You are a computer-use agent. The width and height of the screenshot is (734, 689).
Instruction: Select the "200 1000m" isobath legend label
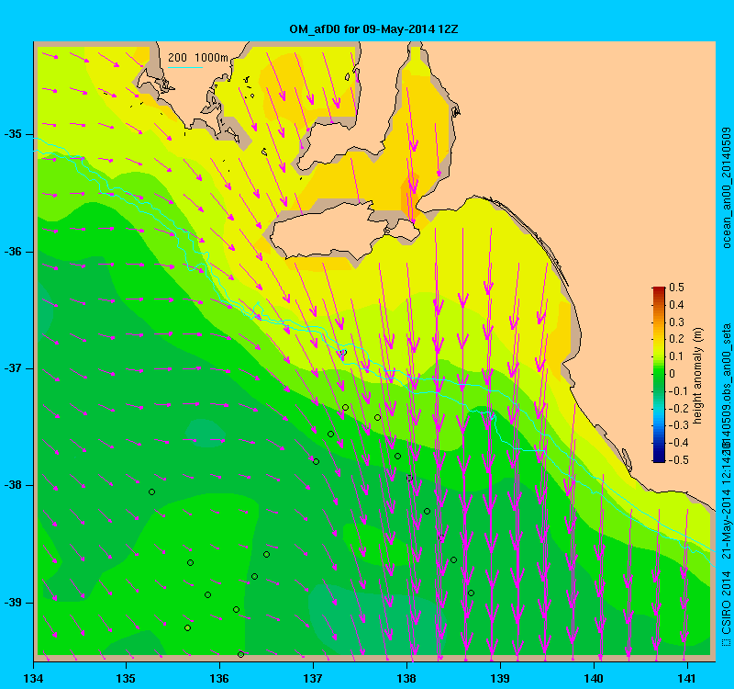pos(198,58)
